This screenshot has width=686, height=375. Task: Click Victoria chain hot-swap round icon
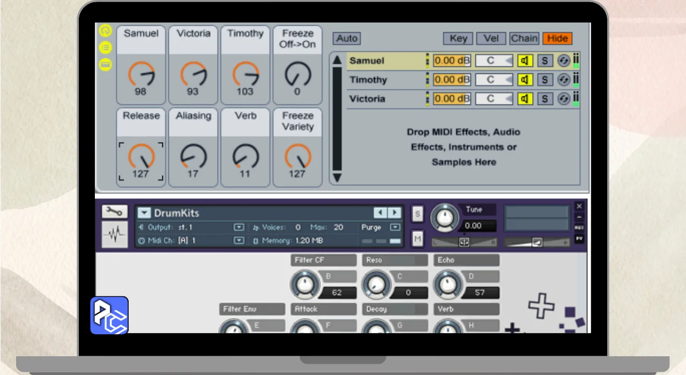click(564, 99)
